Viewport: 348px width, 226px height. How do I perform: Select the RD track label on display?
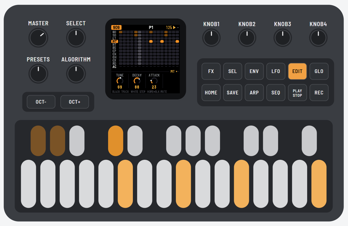114,64
